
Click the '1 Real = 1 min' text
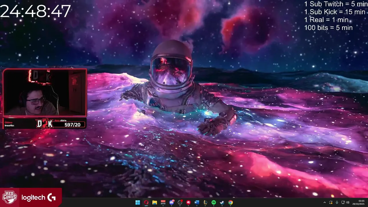[x=326, y=20]
